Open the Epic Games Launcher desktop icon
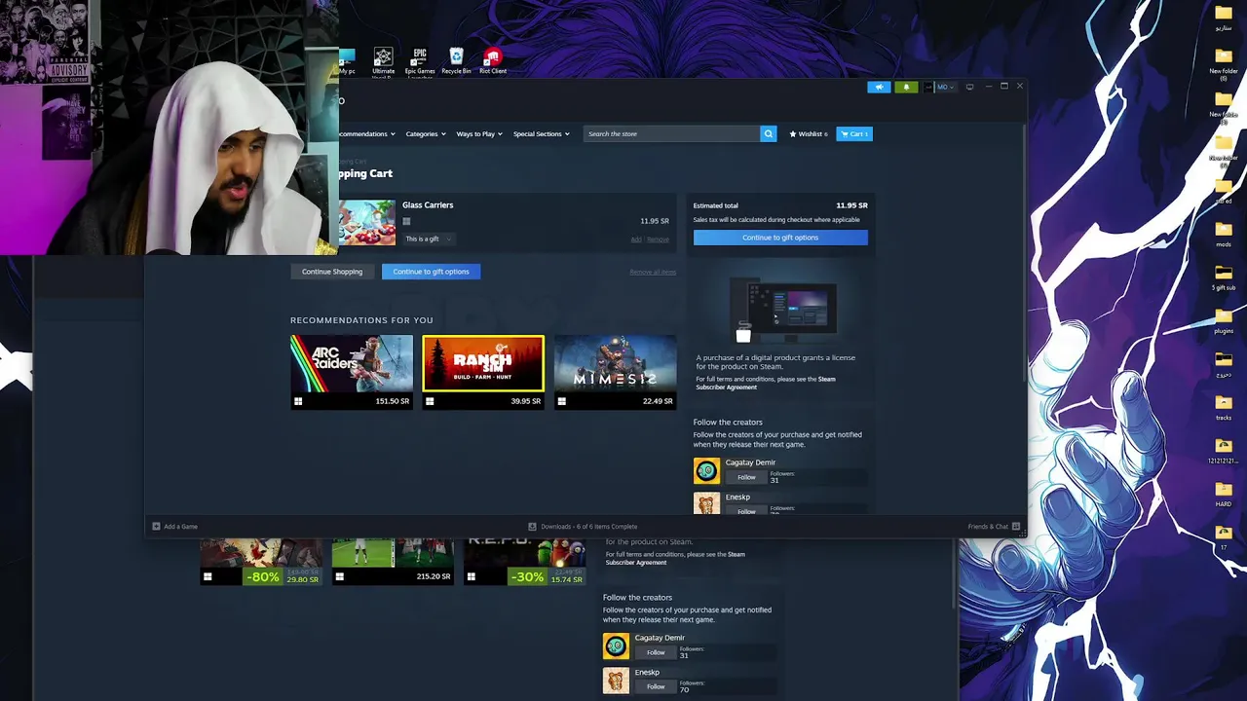The height and width of the screenshot is (701, 1247). click(x=420, y=62)
